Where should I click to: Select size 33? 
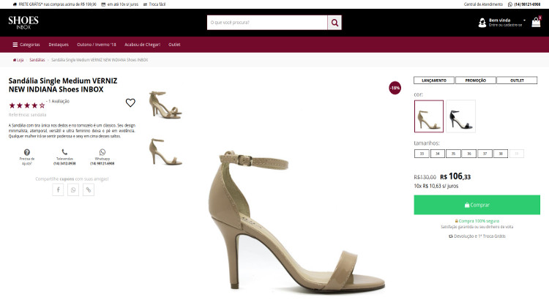[x=422, y=154]
